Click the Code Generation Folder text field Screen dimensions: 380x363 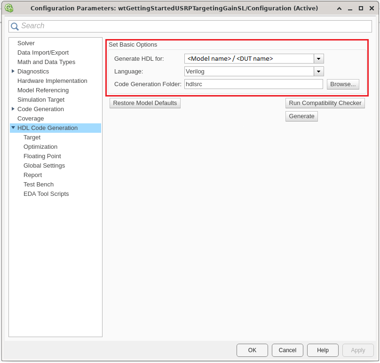pos(253,84)
